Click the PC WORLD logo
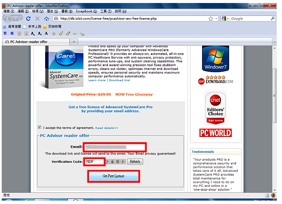The image size is (282, 204). pos(215,133)
